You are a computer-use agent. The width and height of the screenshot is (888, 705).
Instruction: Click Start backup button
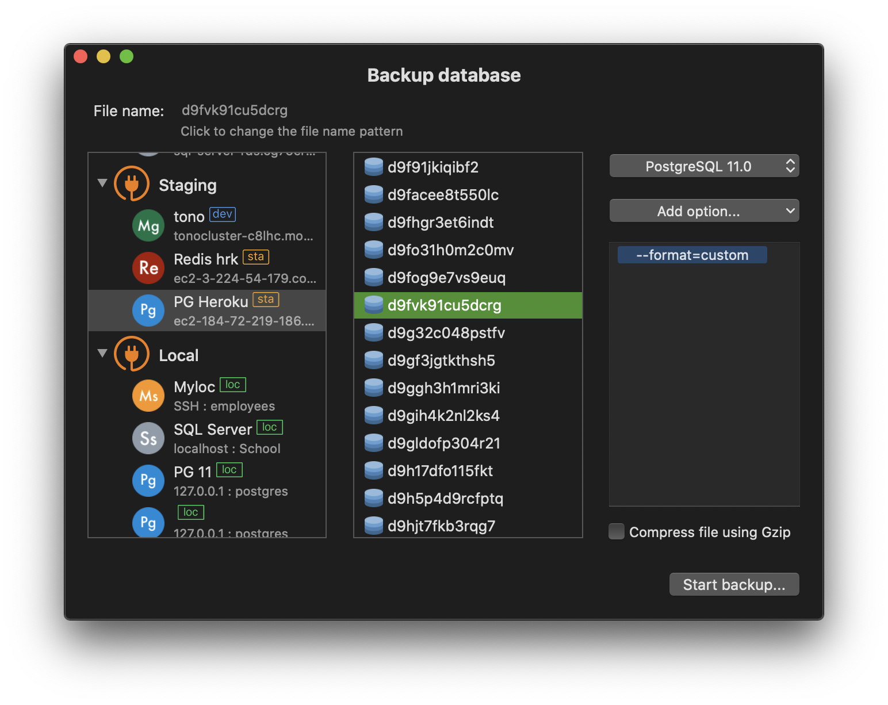tap(734, 584)
